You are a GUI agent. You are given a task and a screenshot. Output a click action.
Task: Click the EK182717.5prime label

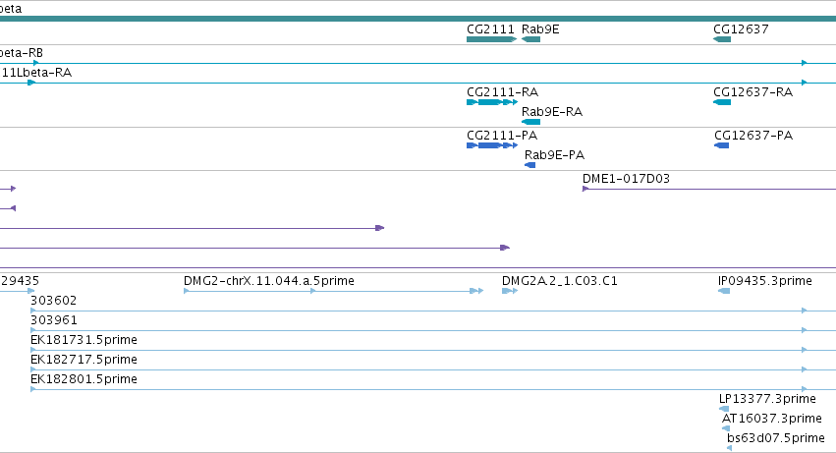coord(84,360)
